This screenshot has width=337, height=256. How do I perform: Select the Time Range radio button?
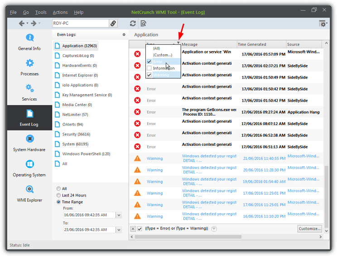[x=58, y=202]
